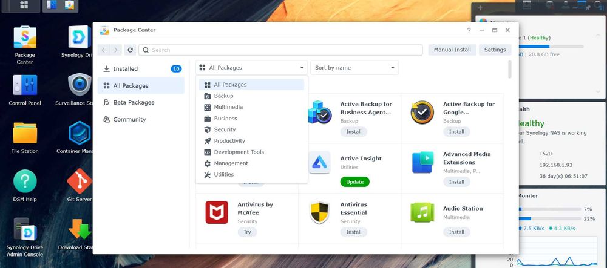Click the Active Backup for Business Agent icon

point(319,112)
